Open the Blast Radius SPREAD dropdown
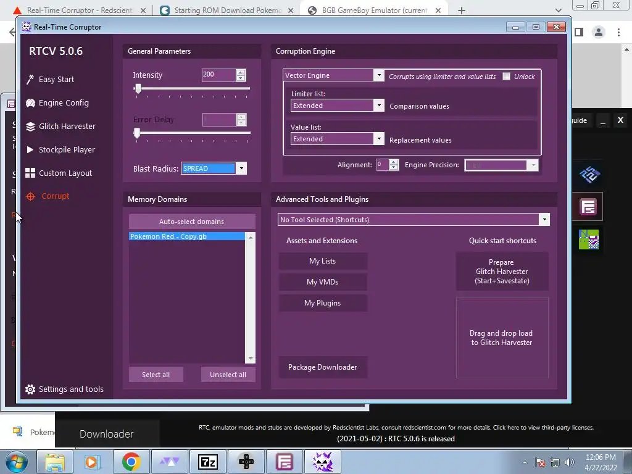 click(241, 168)
